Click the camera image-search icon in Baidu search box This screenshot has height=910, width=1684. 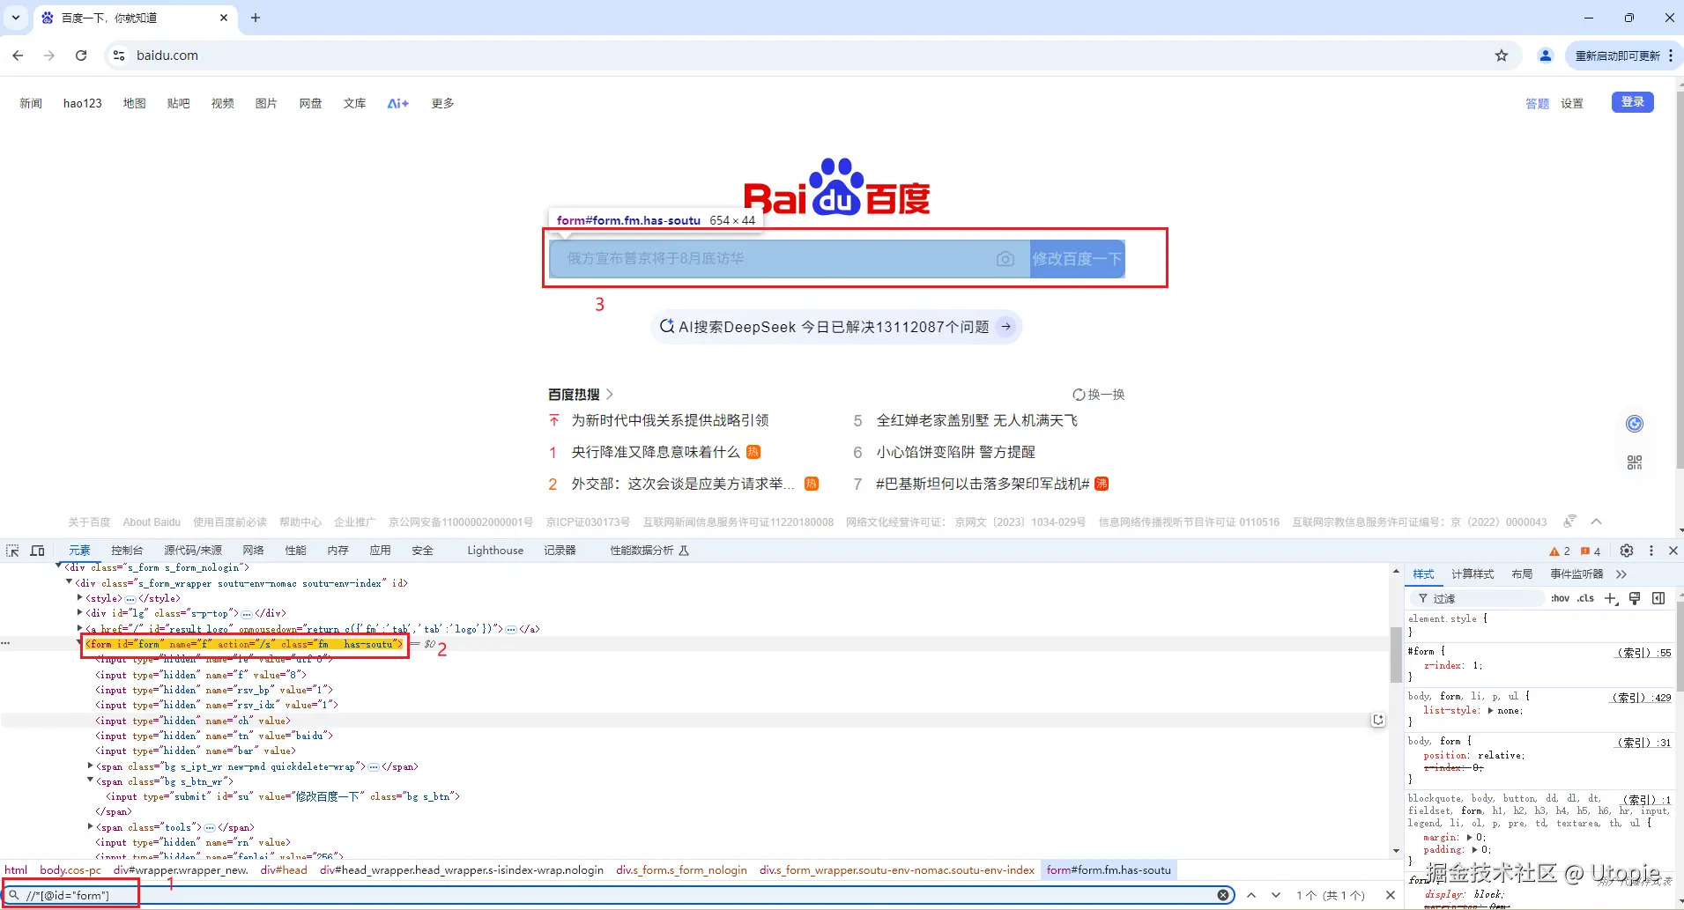pyautogui.click(x=1005, y=259)
